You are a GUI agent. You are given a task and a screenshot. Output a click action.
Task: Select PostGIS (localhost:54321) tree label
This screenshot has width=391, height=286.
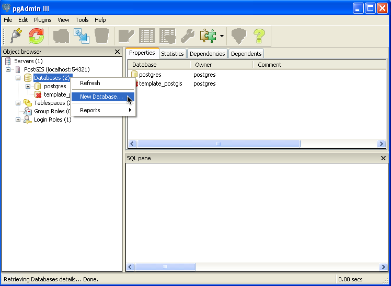click(57, 69)
